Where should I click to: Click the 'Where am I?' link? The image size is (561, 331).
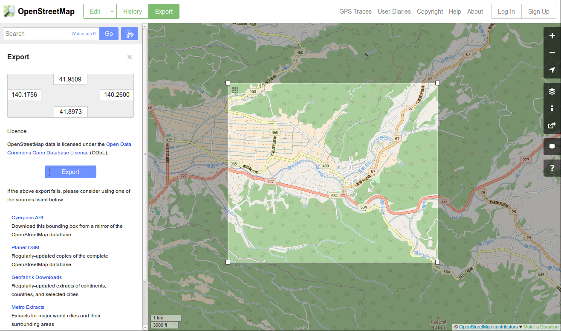coord(84,34)
